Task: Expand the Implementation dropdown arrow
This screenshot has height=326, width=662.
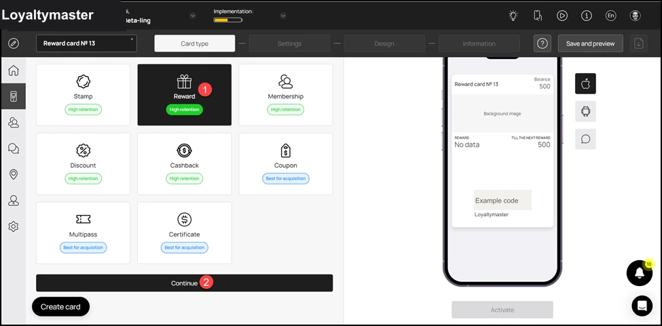Action: (x=283, y=16)
